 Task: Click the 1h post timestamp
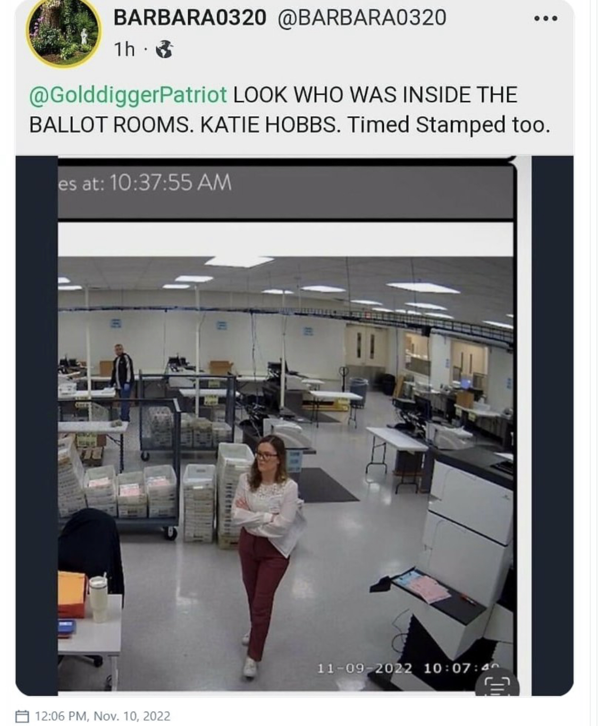pos(124,49)
